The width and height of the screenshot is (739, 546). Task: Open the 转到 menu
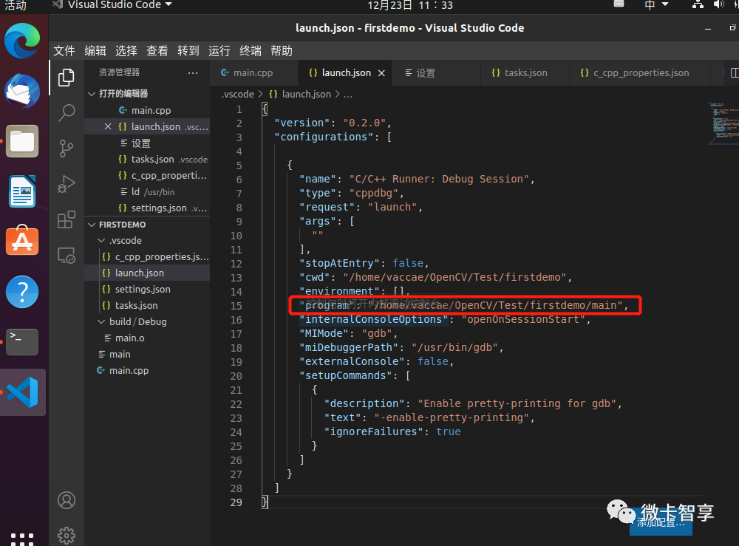pos(188,51)
